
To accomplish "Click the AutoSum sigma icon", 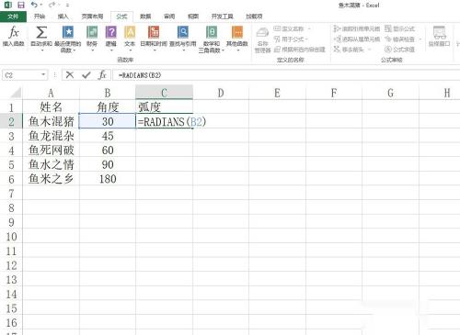I will pyautogui.click(x=41, y=32).
